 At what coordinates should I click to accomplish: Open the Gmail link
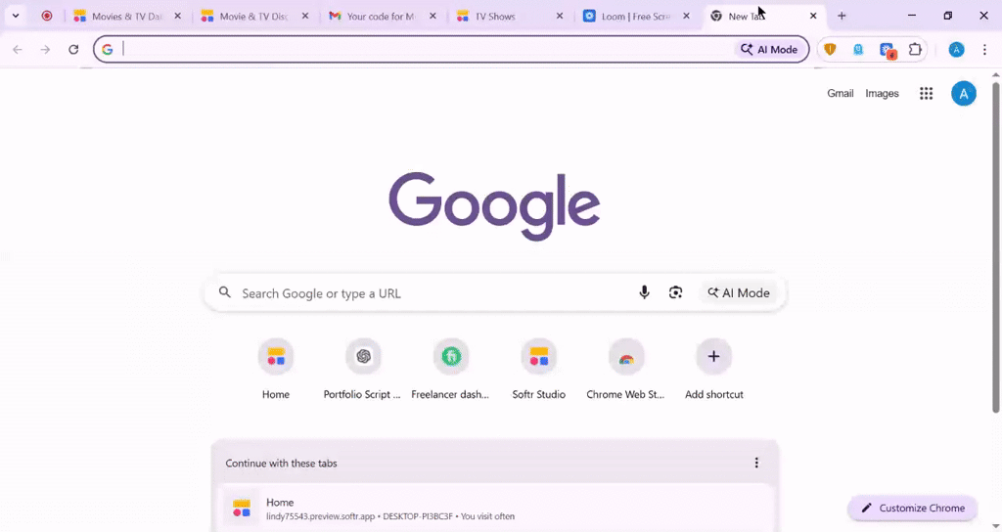tap(840, 93)
